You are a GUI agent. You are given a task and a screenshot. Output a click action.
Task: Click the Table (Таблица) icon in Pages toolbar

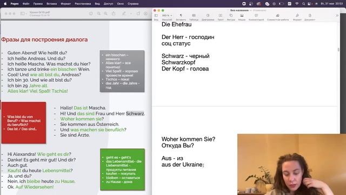(194, 16)
